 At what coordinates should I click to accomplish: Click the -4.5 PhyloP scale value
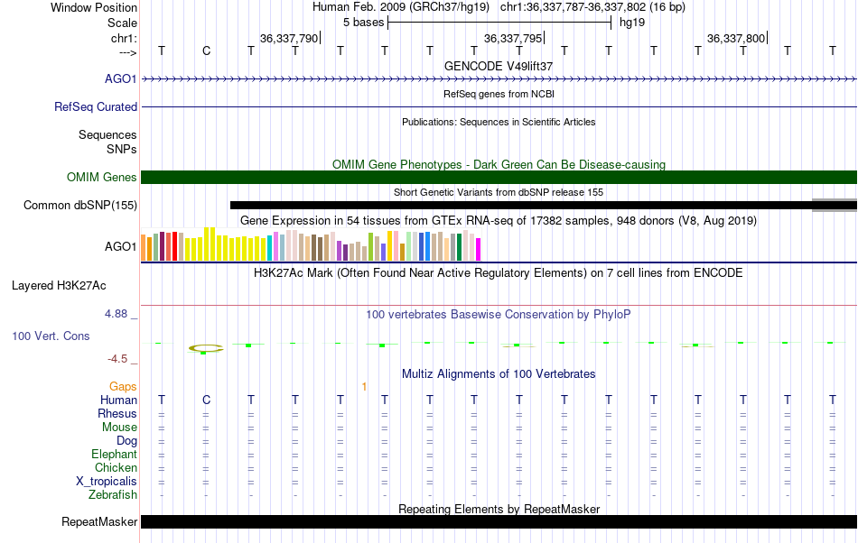[x=117, y=359]
